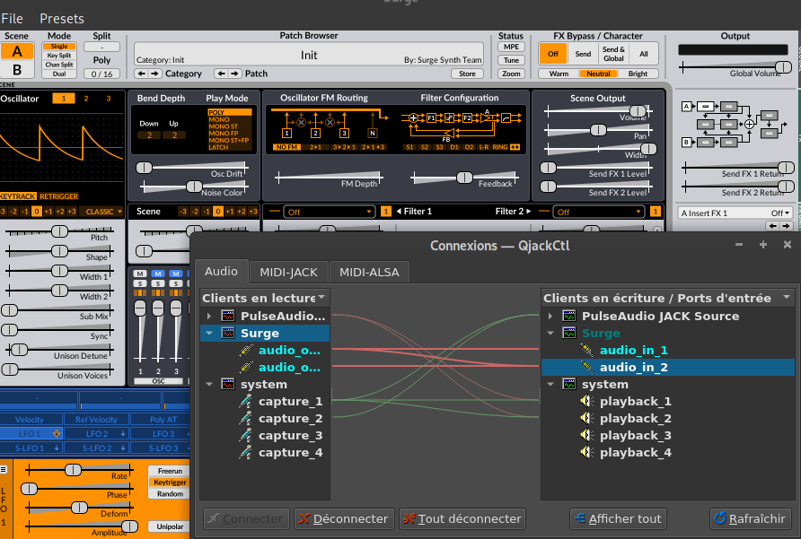Click the capture_3 microphone port icon
This screenshot has height=539, width=801.
245,436
